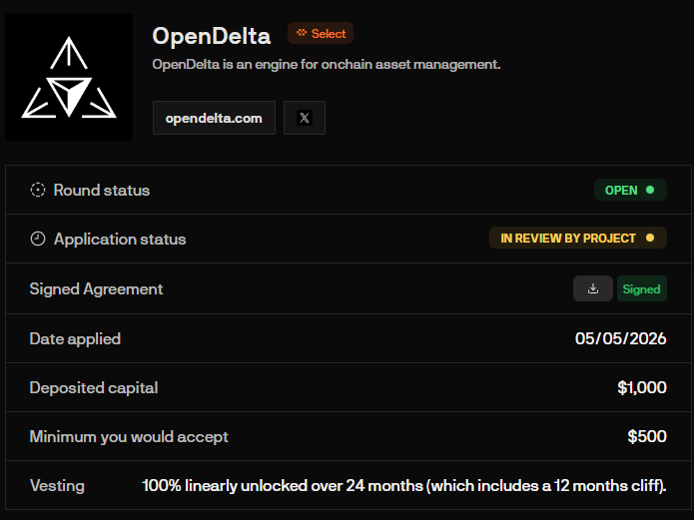This screenshot has height=520, width=694.
Task: Click the Select badge next to OpenDelta
Action: (x=321, y=33)
